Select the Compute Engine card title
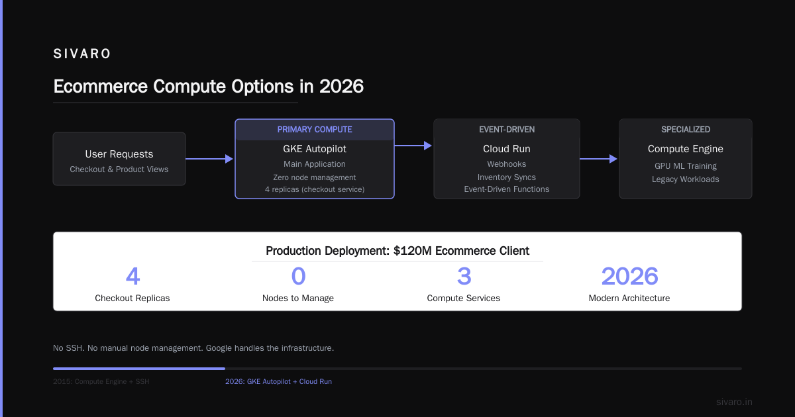The height and width of the screenshot is (417, 795). [686, 149]
